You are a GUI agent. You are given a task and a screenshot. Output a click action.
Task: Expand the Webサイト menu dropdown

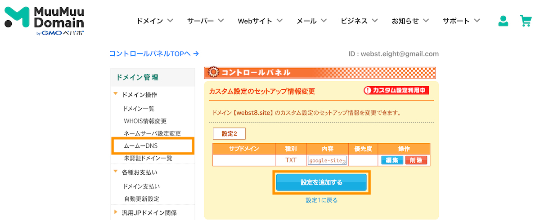(261, 21)
